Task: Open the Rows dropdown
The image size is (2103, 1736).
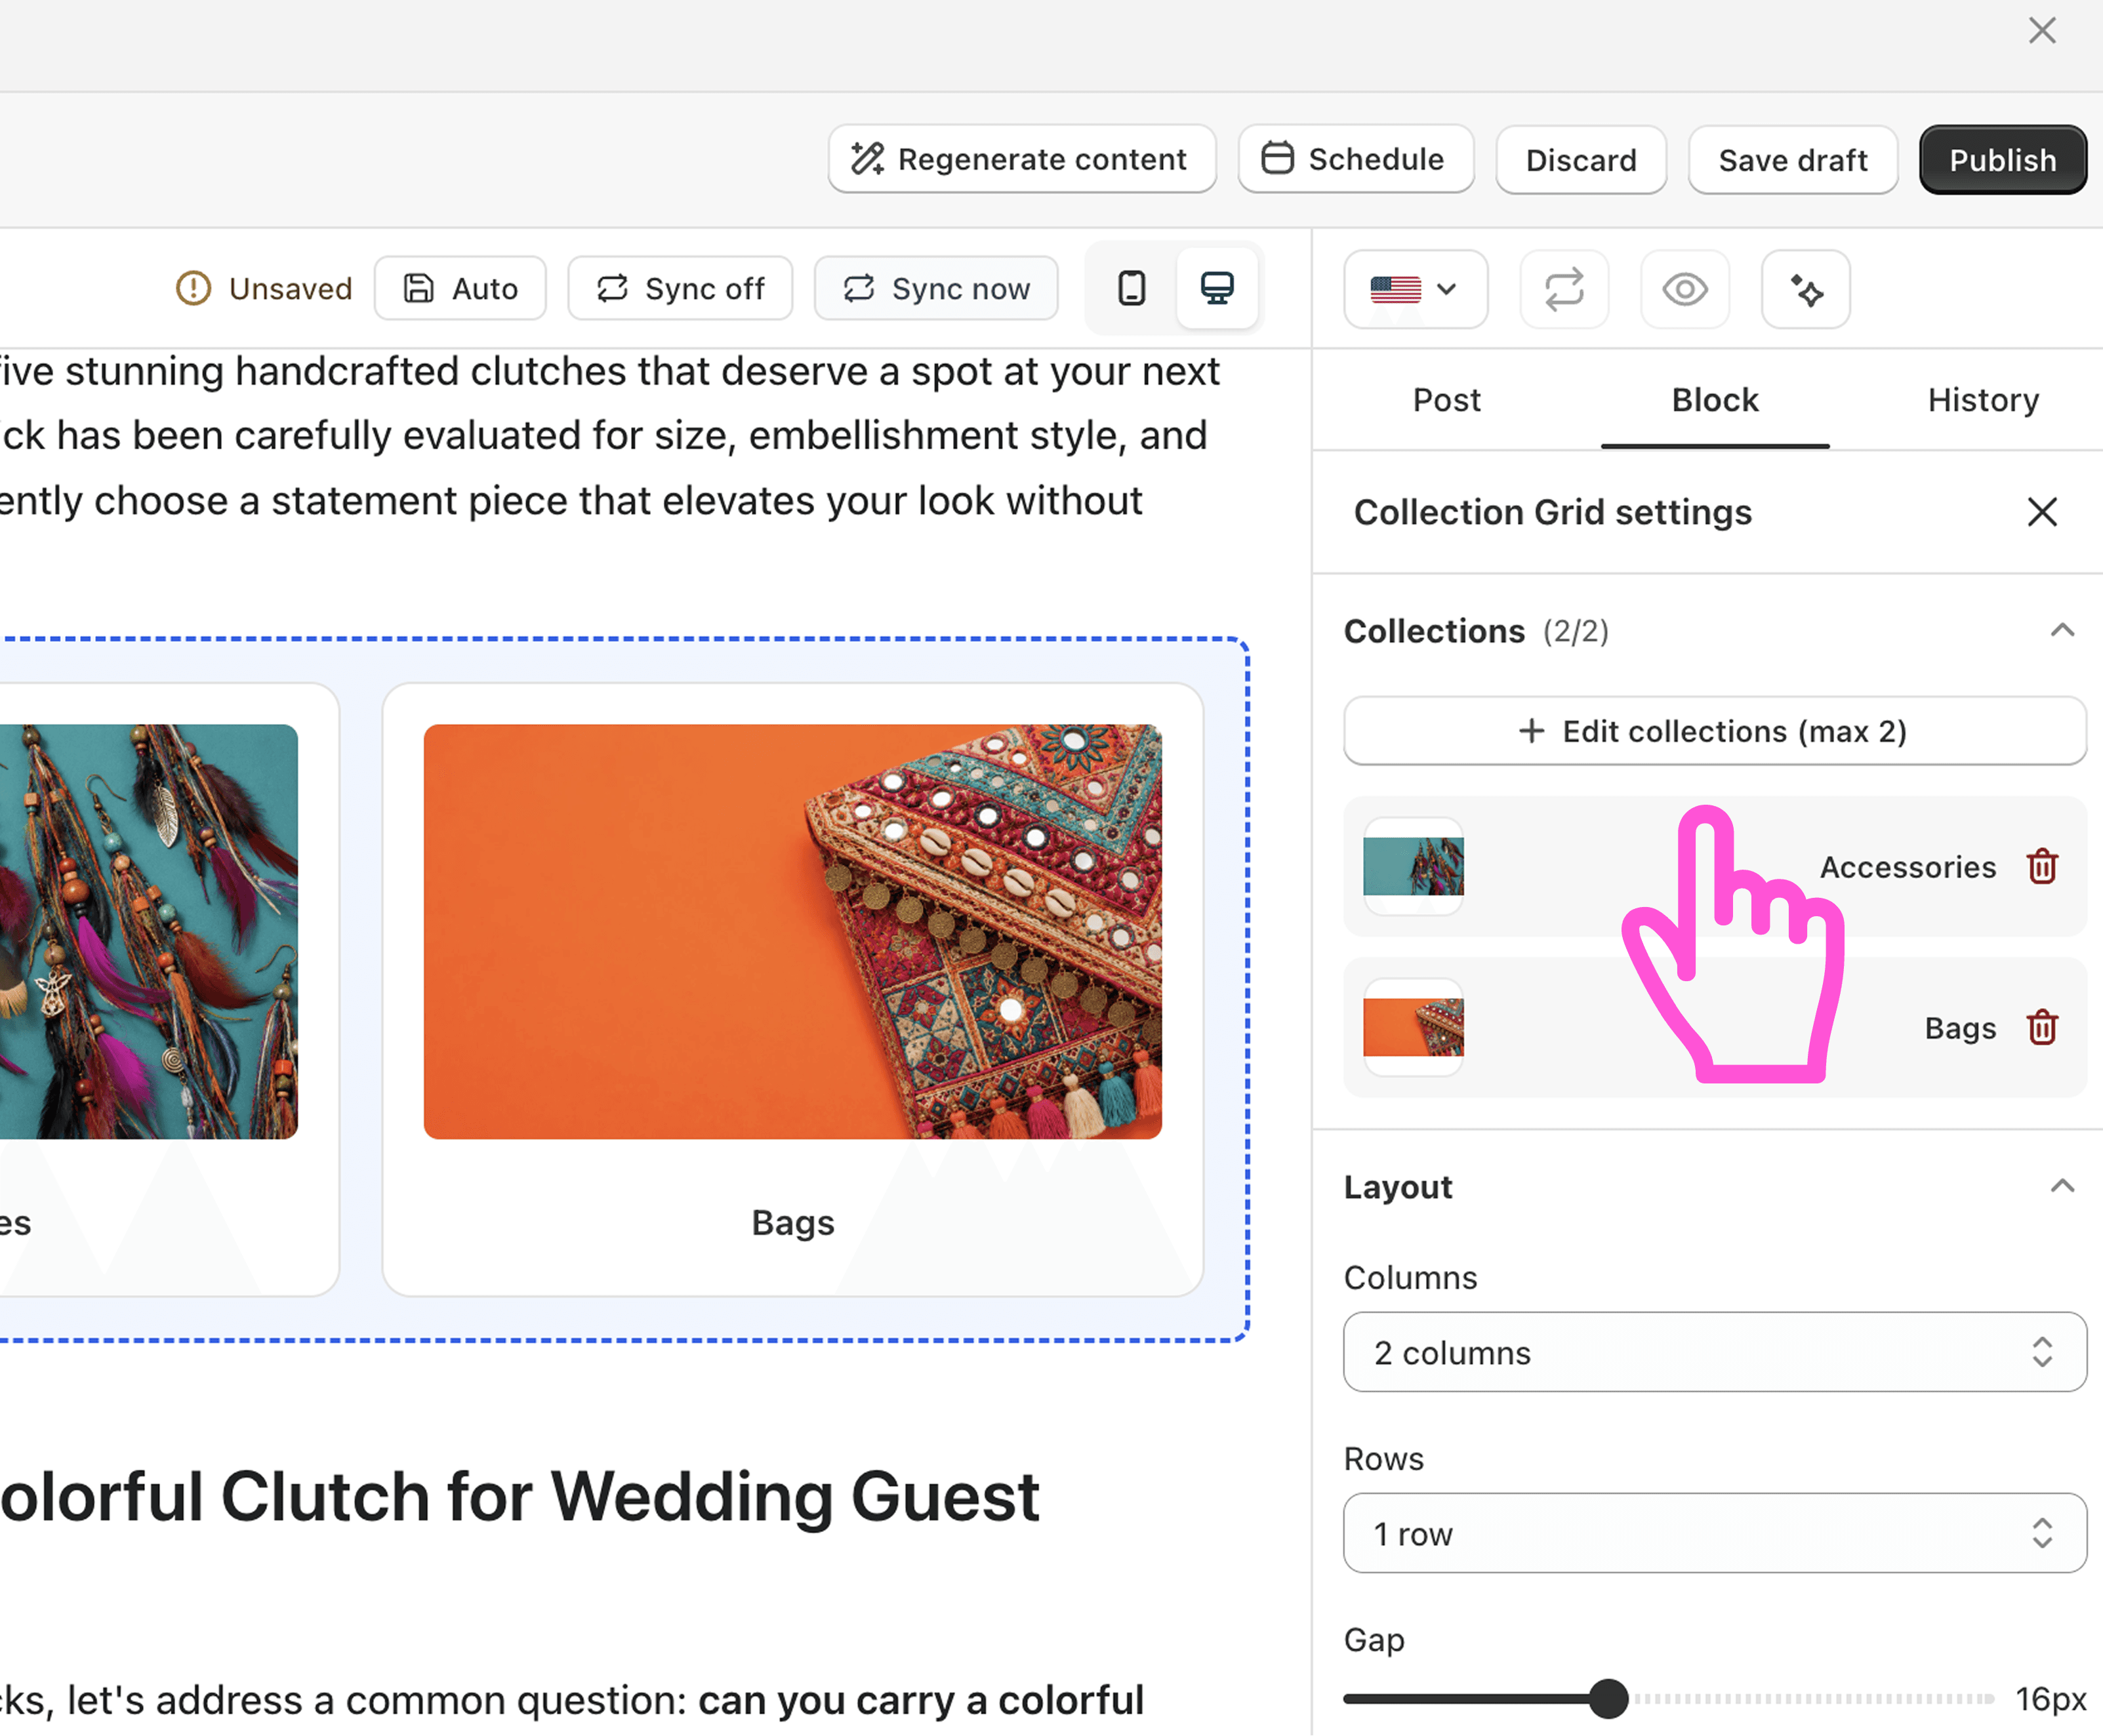Action: coord(1715,1533)
